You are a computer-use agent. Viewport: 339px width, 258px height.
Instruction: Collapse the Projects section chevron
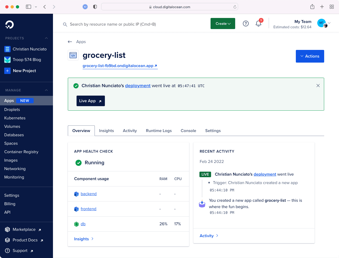[x=46, y=38]
